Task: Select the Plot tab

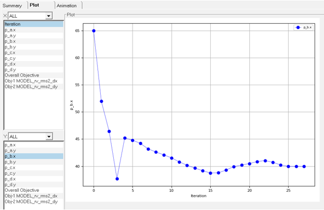Action: [34, 5]
